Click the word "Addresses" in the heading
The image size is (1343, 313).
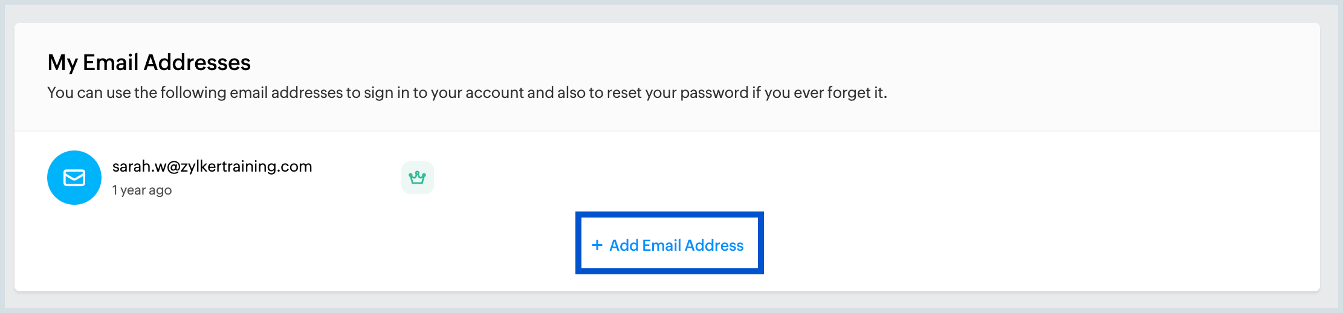click(x=197, y=63)
